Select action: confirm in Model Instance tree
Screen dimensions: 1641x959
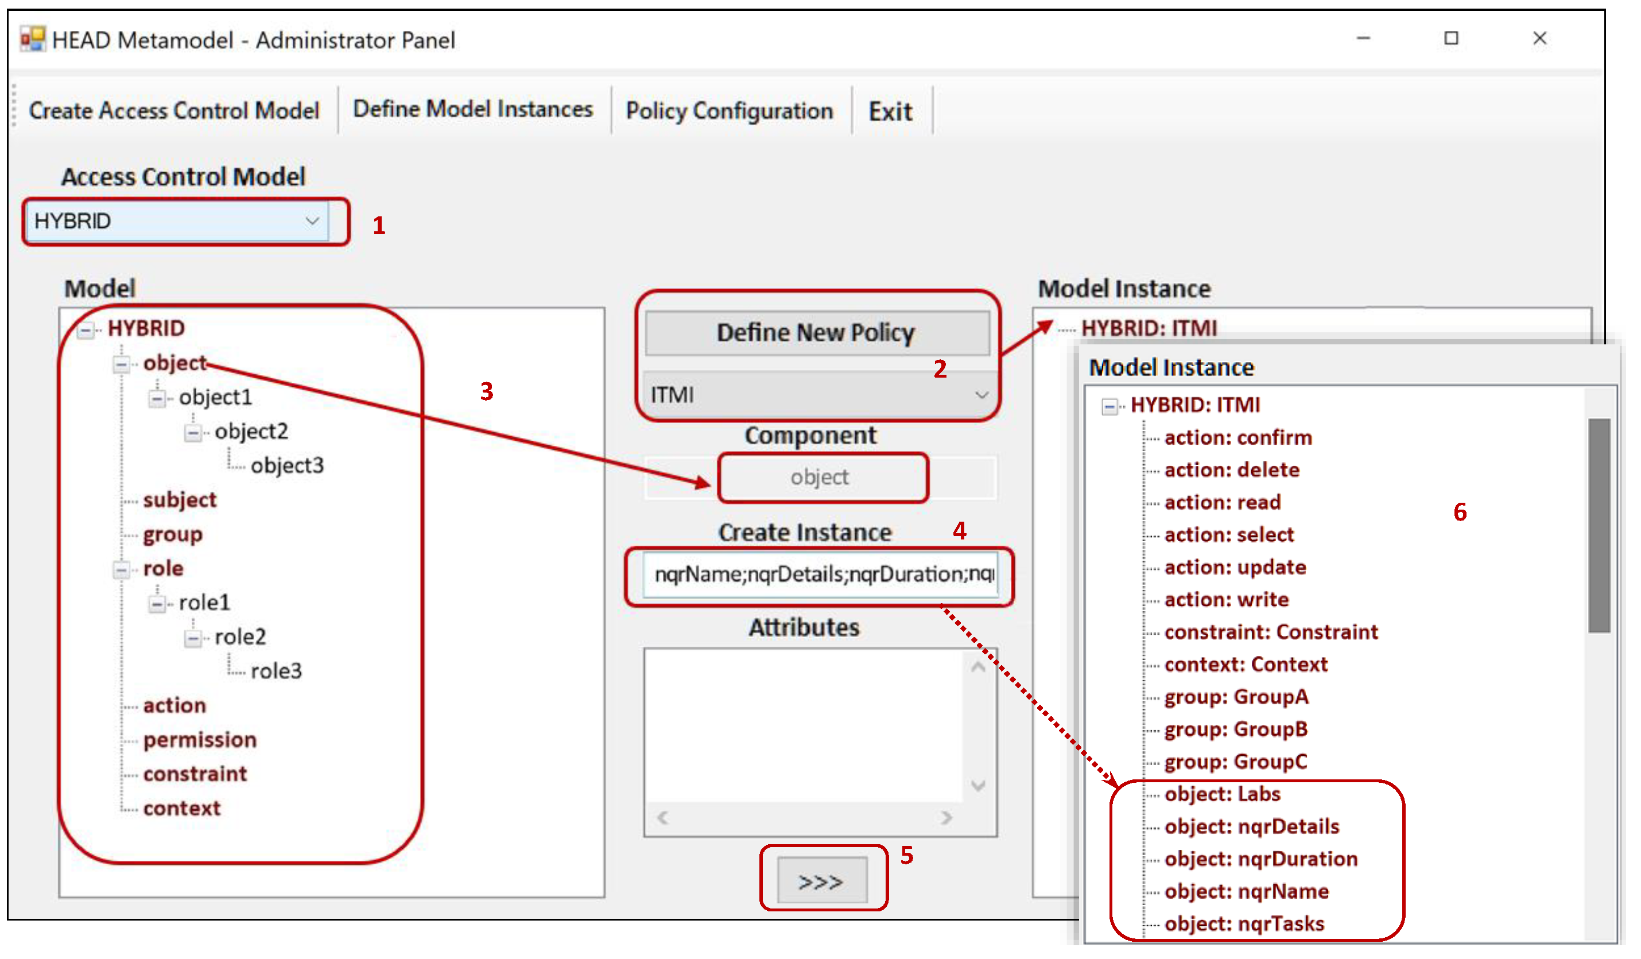1238,437
